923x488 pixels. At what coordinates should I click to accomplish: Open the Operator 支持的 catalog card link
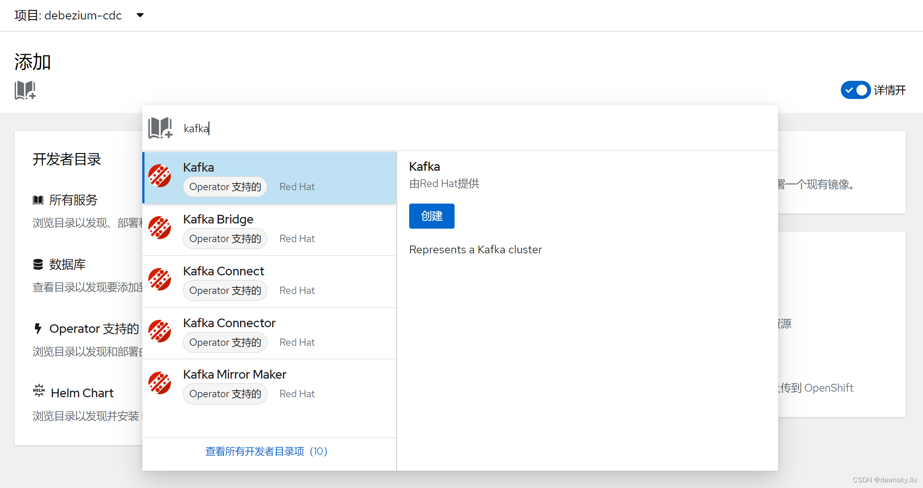(x=94, y=329)
